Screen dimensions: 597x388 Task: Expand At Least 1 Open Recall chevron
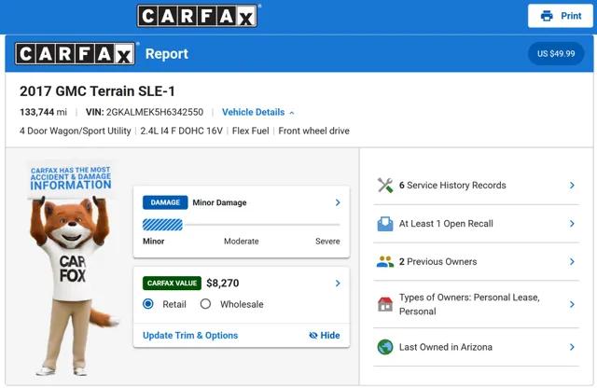tap(572, 224)
